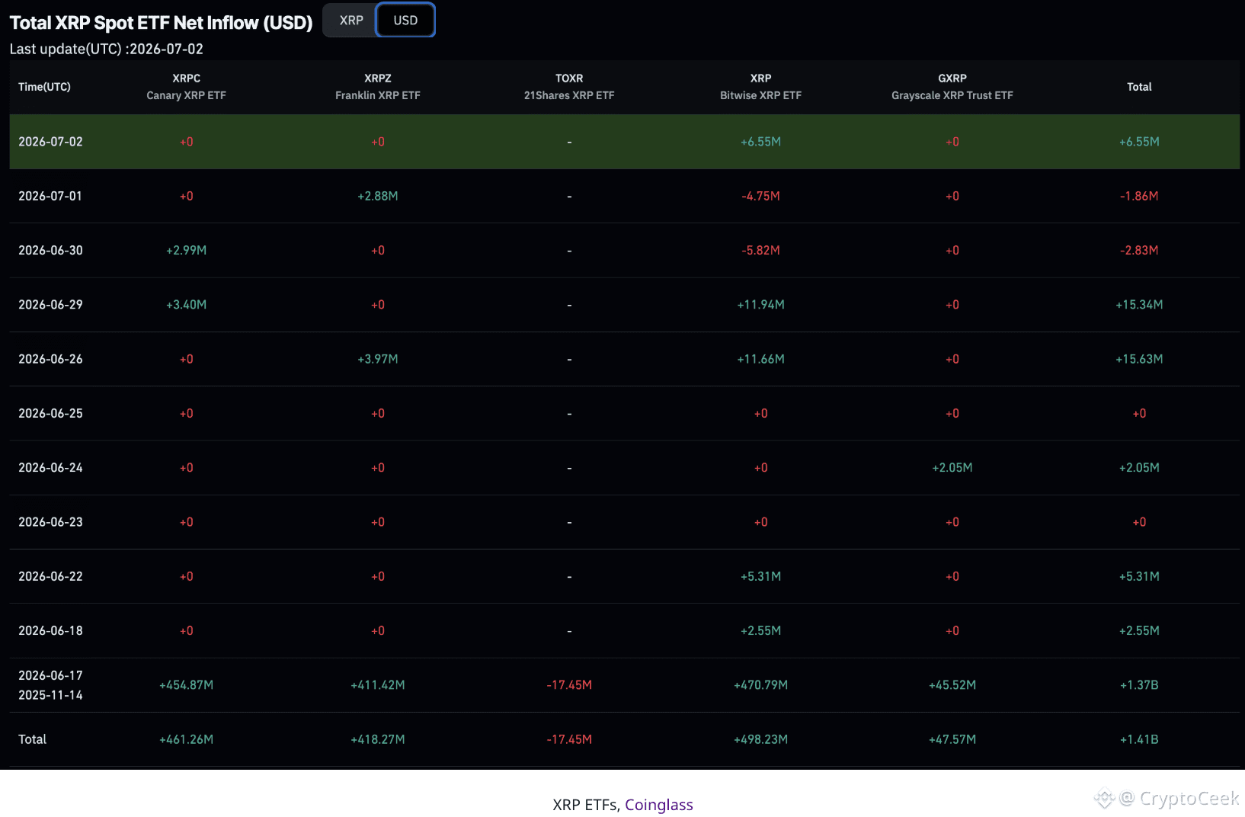Click 21Shares -17.45M historical range value
Viewport: 1245px width, 817px height.
569,685
